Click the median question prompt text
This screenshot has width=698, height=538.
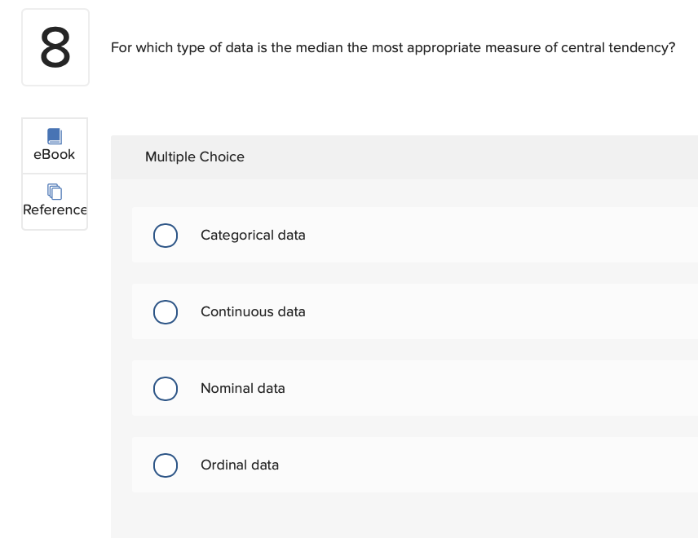pos(393,48)
